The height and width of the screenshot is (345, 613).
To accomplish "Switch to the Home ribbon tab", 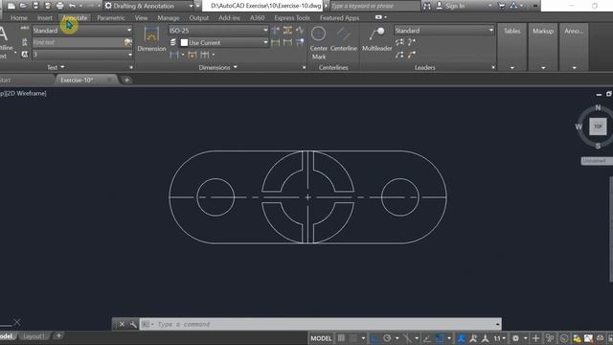I will tap(19, 18).
